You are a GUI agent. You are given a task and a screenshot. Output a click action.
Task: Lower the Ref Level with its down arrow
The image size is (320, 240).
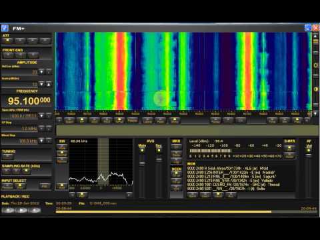41,71
